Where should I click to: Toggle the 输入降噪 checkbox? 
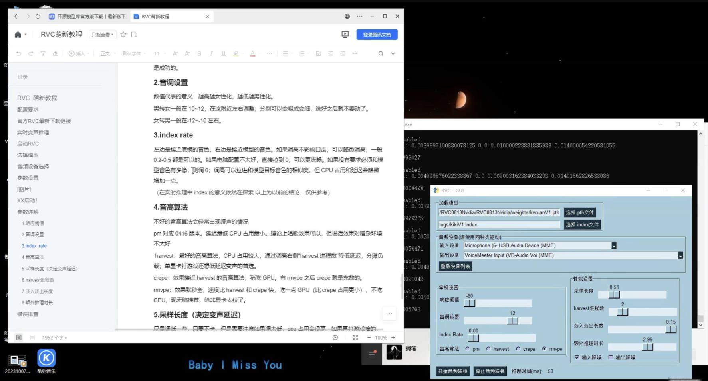577,357
